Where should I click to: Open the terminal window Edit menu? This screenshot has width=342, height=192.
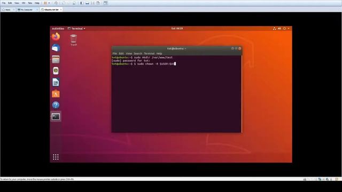coord(121,53)
